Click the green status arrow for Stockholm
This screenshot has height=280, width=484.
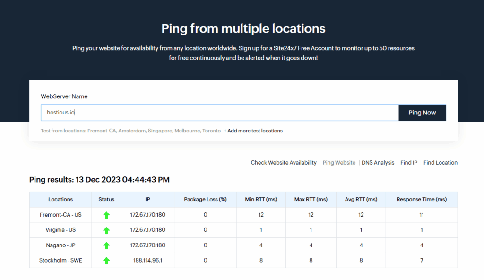pos(106,261)
